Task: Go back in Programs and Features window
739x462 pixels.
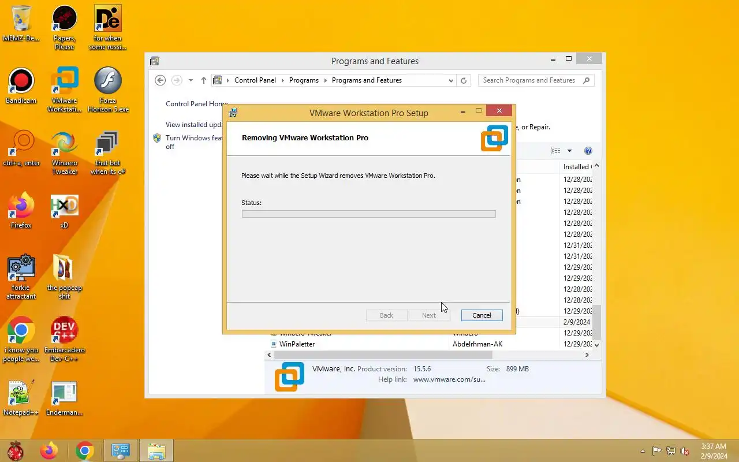Action: click(161, 80)
